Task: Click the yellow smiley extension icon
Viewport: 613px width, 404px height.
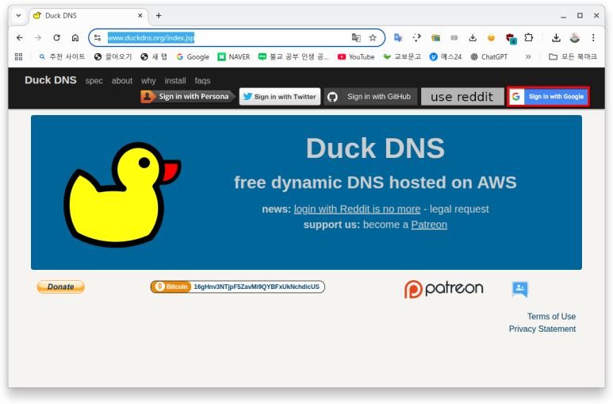Action: tap(492, 37)
